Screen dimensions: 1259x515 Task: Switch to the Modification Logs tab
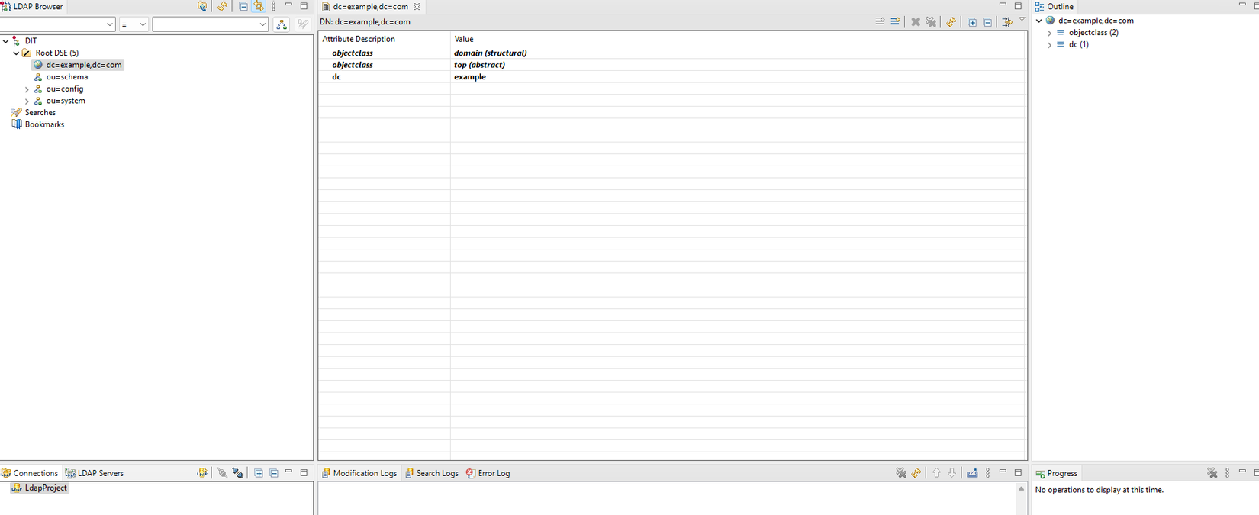(x=359, y=473)
